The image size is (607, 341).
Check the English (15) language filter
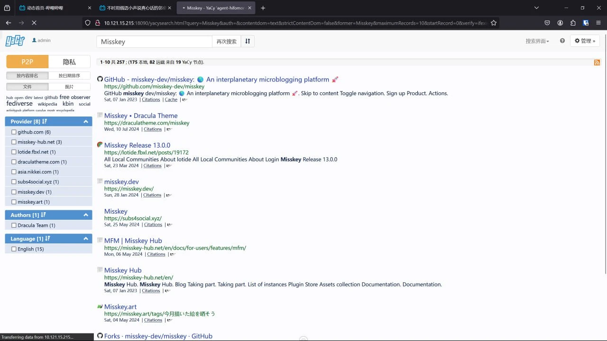coord(14,249)
